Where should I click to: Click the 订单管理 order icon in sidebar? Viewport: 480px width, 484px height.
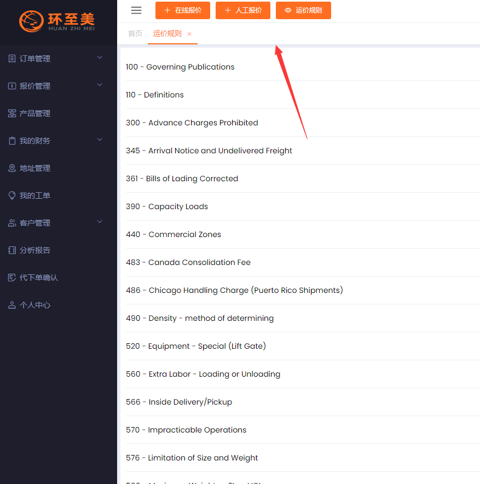pyautogui.click(x=12, y=59)
